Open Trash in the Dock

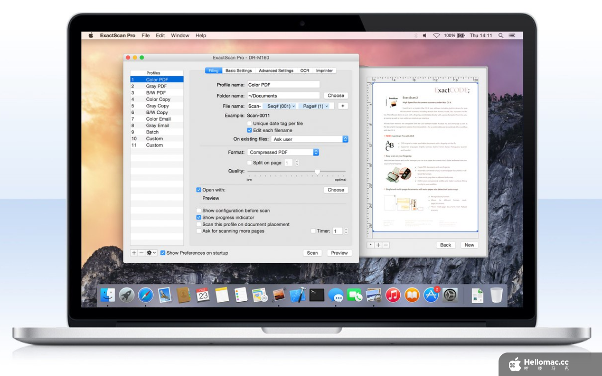click(x=496, y=295)
